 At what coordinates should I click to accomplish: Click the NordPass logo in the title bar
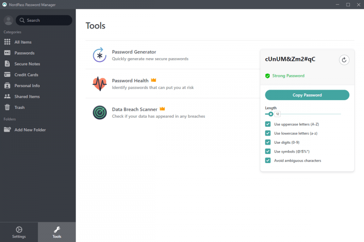point(4,4)
